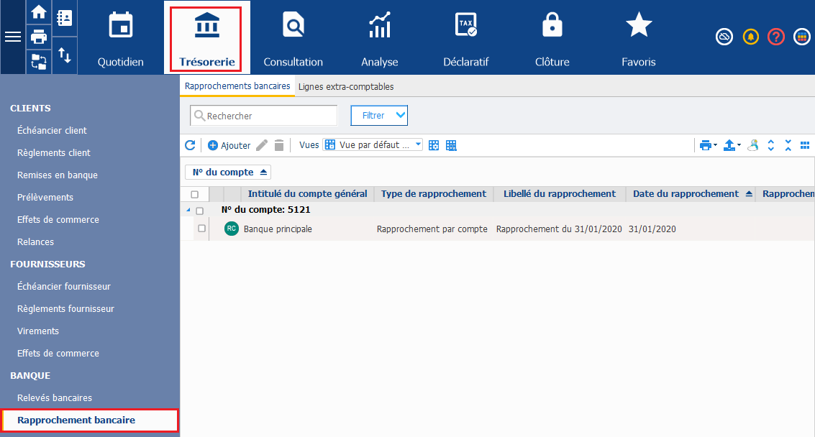Click the grid view save icon
This screenshot has width=815, height=437.
click(451, 145)
